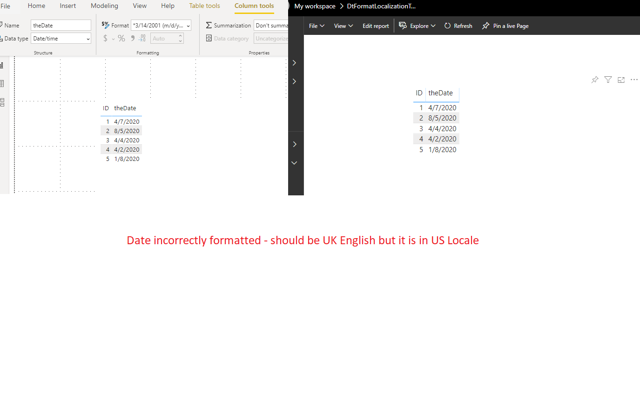Select 8/5/2020 cell in service table
The image size is (640, 407).
442,118
